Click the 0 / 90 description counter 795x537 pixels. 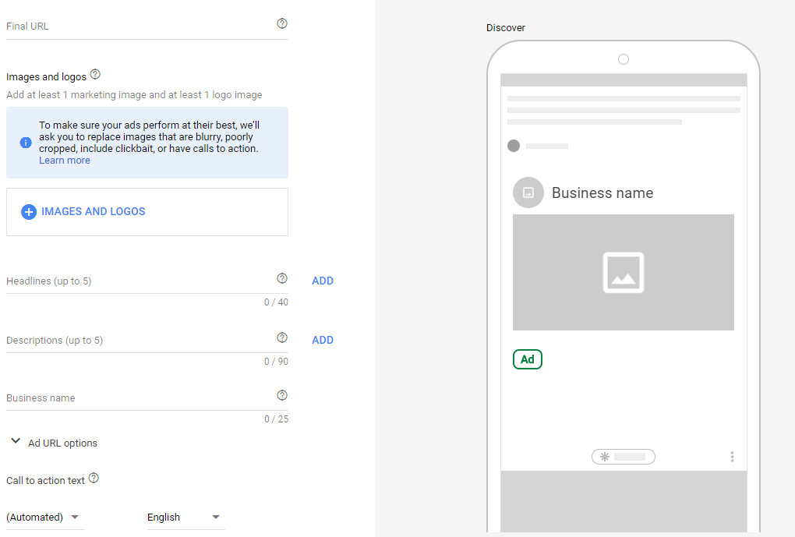point(276,362)
